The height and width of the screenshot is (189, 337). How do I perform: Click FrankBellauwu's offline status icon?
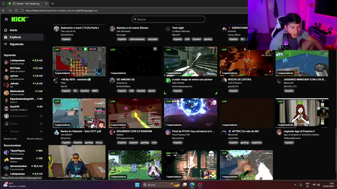41,116
